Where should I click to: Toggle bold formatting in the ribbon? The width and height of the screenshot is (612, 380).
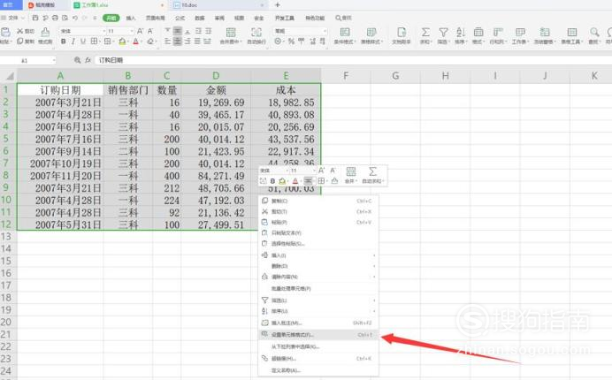(63, 42)
